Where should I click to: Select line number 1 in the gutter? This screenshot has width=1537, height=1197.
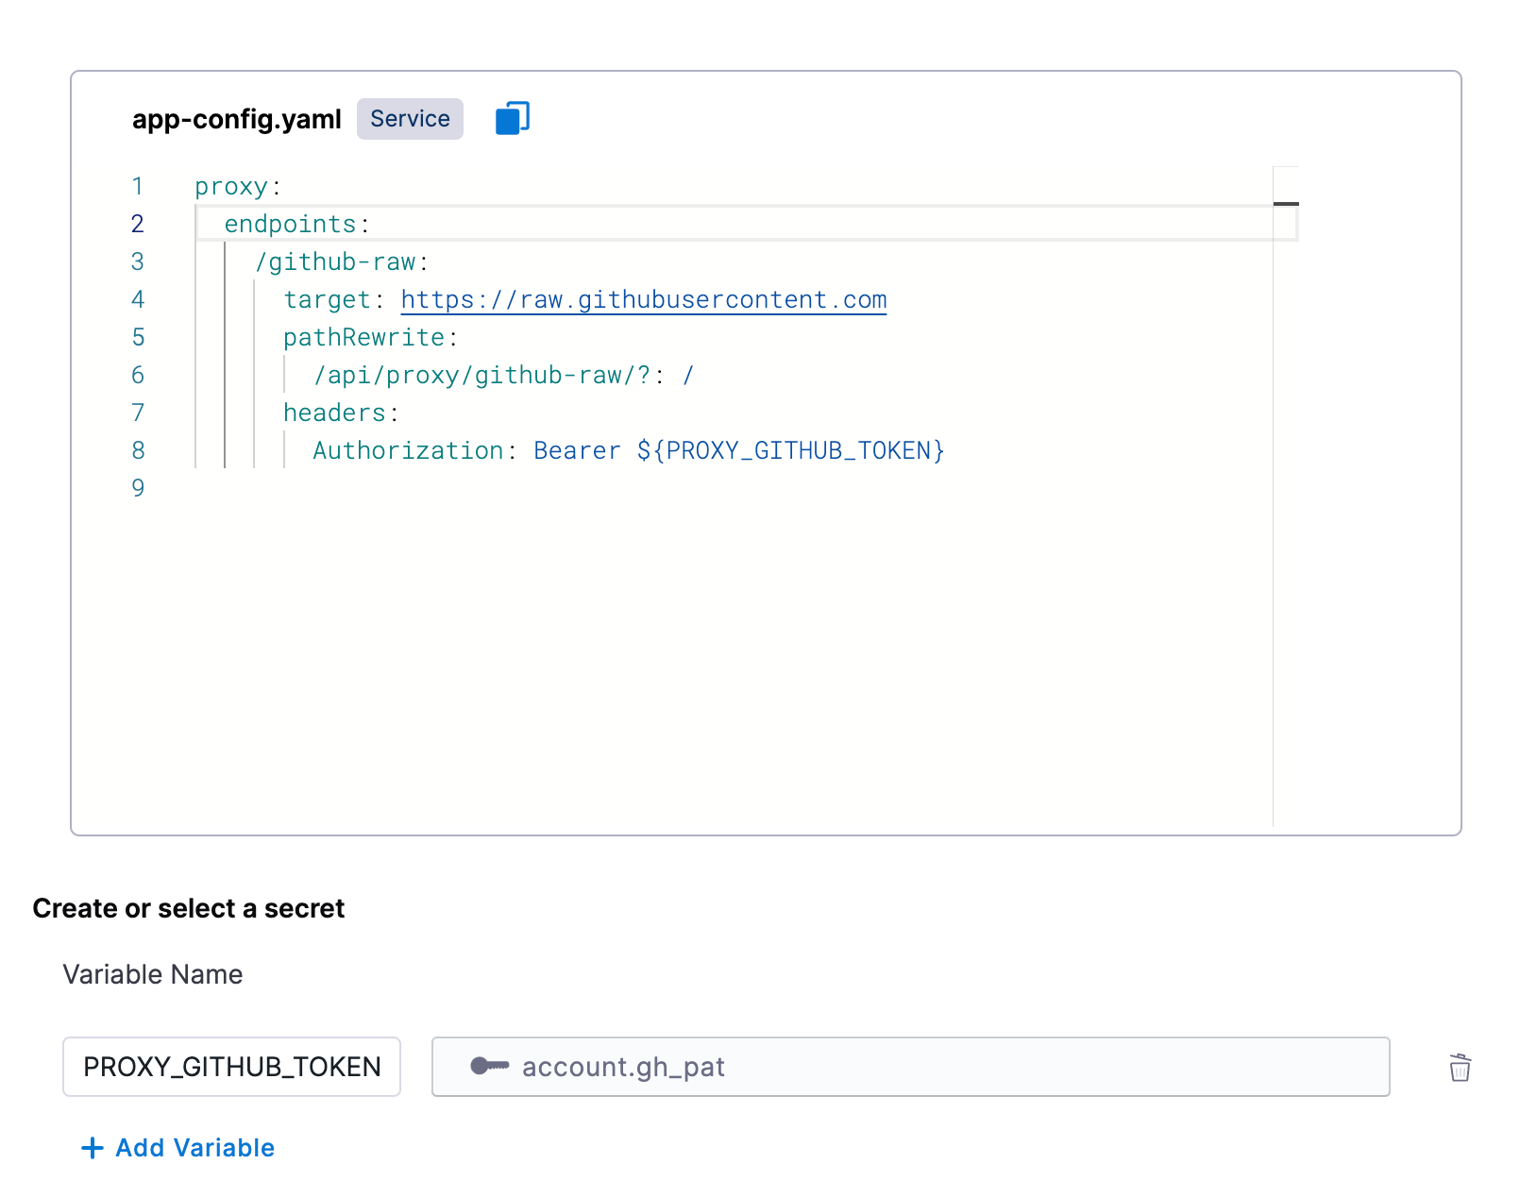pos(138,187)
